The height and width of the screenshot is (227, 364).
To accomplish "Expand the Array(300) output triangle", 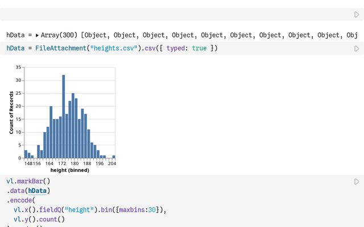I will tap(37, 35).
